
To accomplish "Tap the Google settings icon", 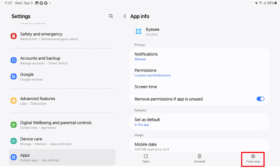I will (13, 76).
